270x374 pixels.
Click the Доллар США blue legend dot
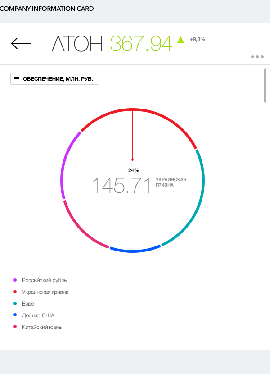(15, 315)
